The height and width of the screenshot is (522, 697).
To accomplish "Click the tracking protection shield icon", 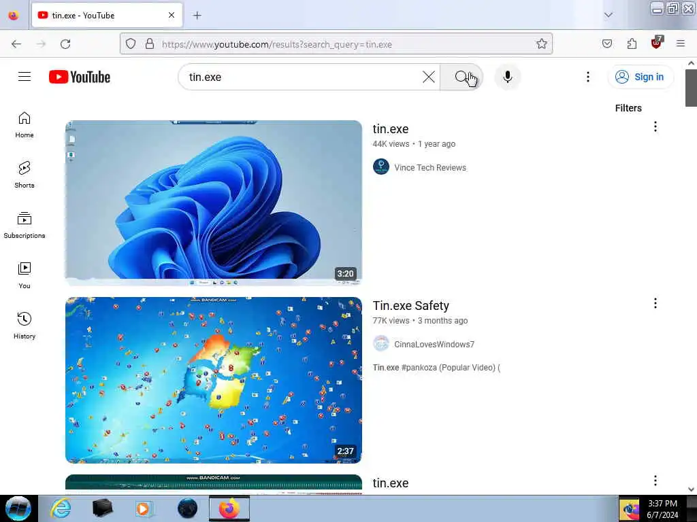I will [x=130, y=43].
